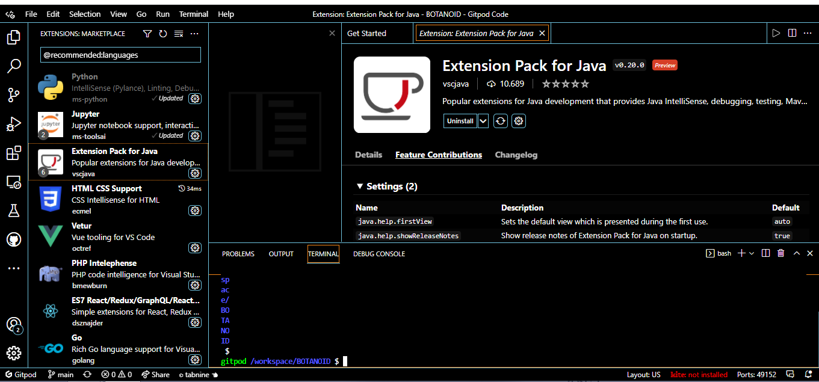Click the tabnine status bar item

[x=198, y=374]
